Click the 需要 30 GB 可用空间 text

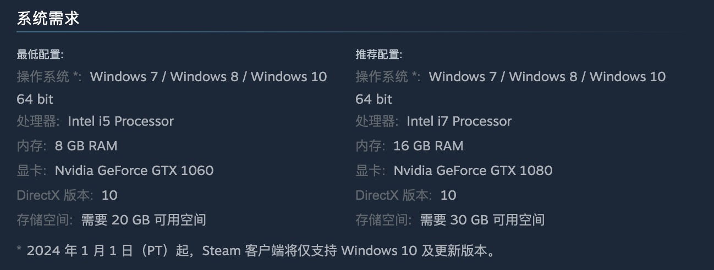click(x=482, y=220)
